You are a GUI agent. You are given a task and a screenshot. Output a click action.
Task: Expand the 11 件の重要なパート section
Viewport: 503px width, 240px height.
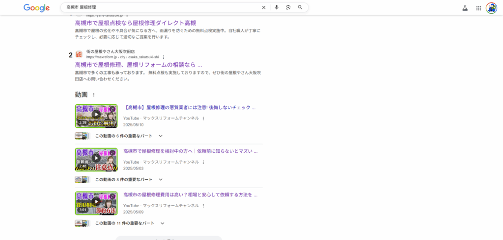pos(162,223)
